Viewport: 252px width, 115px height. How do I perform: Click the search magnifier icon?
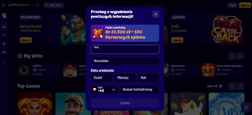38,5
